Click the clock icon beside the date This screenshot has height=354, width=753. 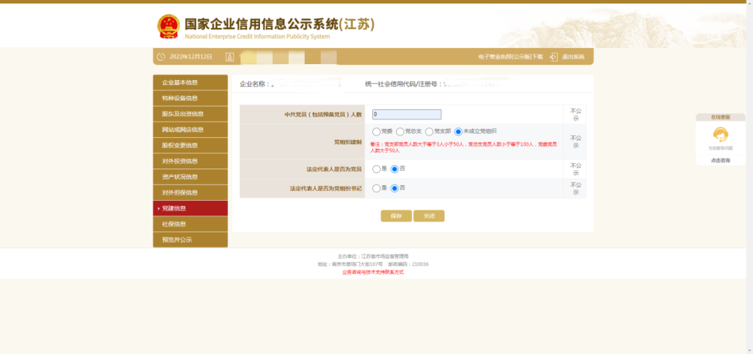click(x=161, y=56)
